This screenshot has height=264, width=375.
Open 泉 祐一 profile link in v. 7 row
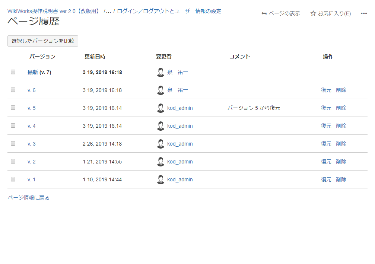pyautogui.click(x=178, y=72)
